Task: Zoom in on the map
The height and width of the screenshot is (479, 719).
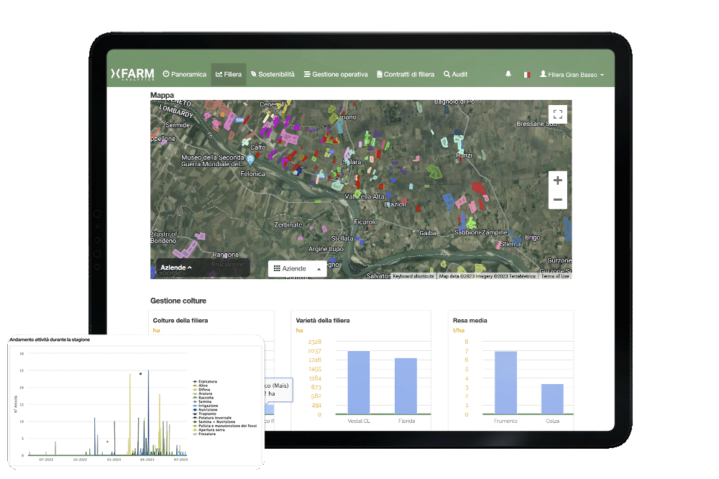Action: coord(557,181)
